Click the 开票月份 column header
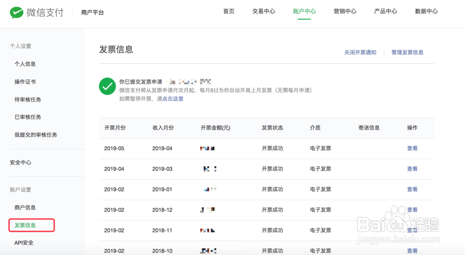465x255 pixels. click(115, 127)
